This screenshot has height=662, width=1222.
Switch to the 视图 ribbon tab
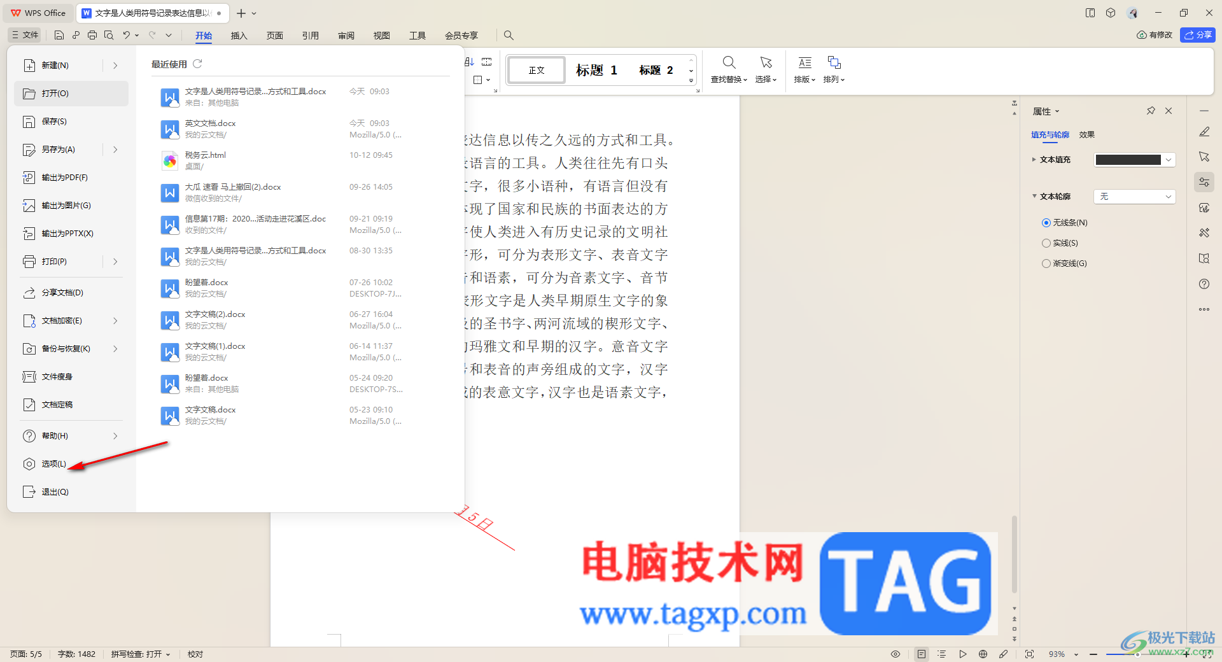coord(381,36)
